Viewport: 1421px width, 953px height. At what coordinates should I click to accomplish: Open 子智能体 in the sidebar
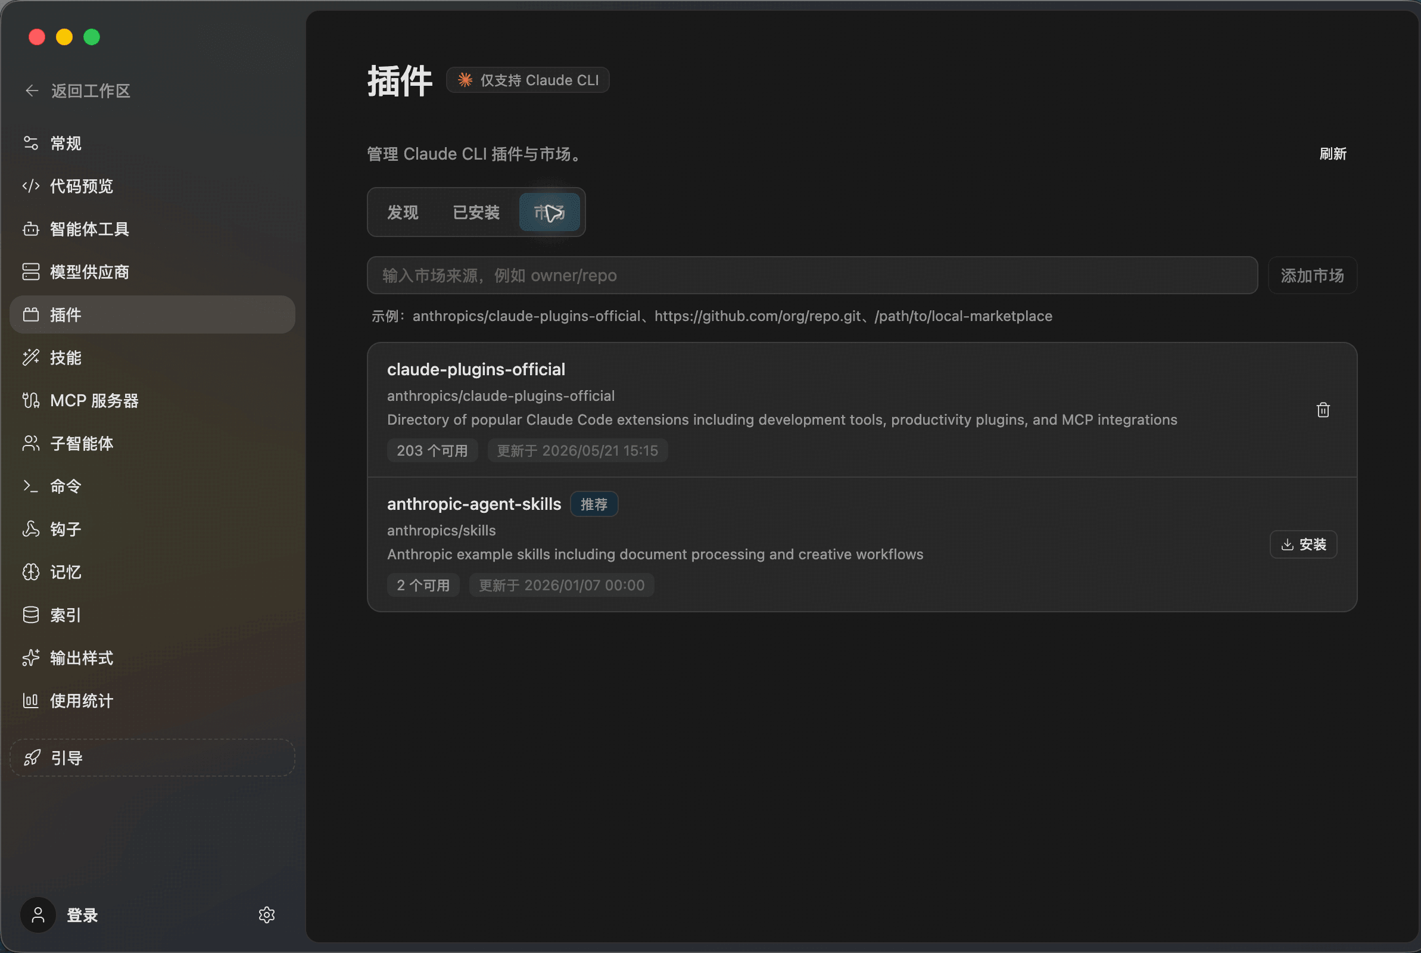[152, 444]
